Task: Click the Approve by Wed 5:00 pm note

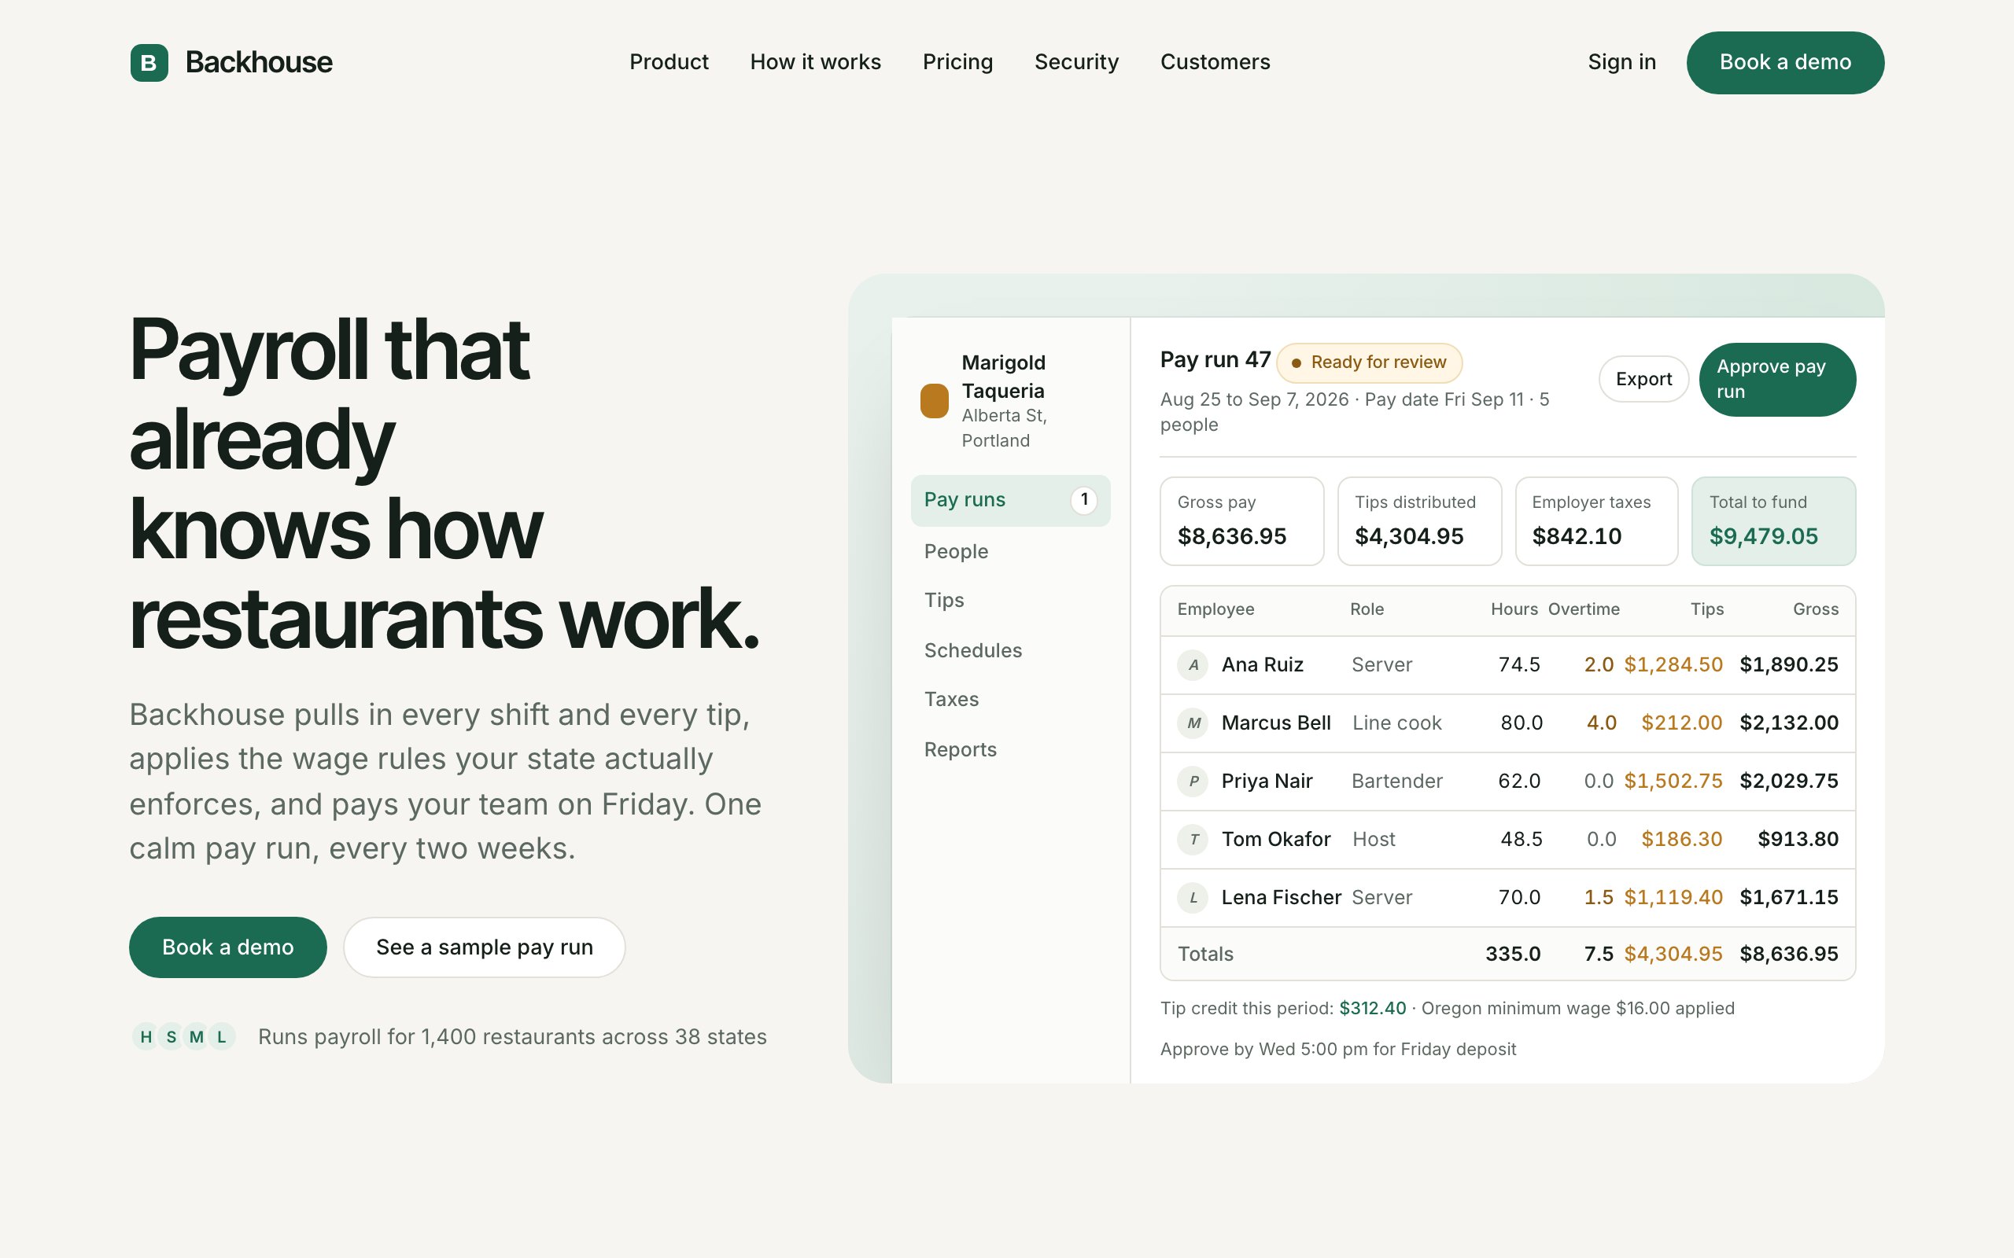Action: 1338,1049
